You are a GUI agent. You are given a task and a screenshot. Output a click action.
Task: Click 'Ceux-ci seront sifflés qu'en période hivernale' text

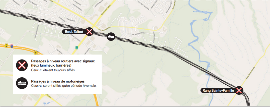(63, 86)
